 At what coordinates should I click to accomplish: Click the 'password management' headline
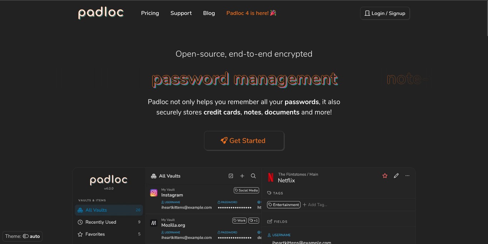click(245, 79)
